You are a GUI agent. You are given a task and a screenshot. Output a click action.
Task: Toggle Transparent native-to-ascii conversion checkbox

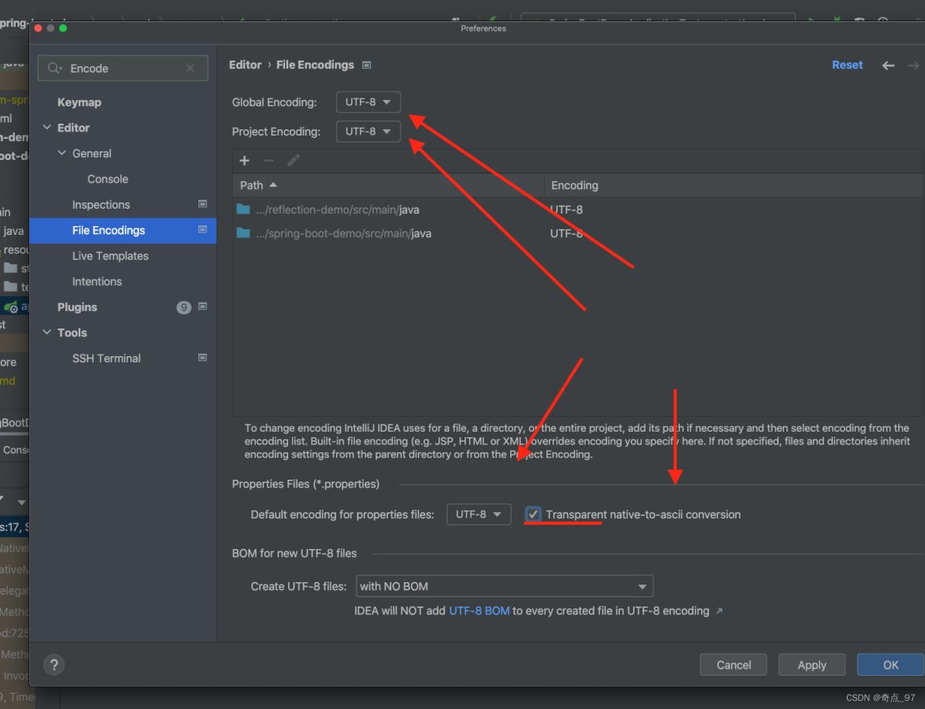tap(534, 514)
